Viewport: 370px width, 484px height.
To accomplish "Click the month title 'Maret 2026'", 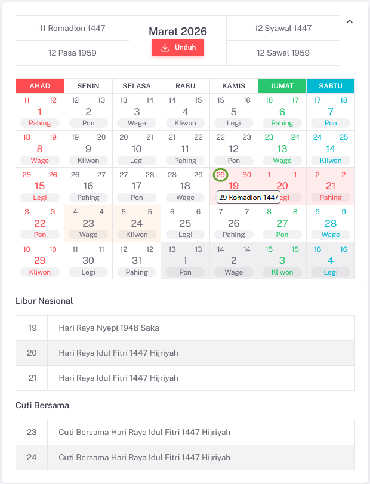I will 177,31.
